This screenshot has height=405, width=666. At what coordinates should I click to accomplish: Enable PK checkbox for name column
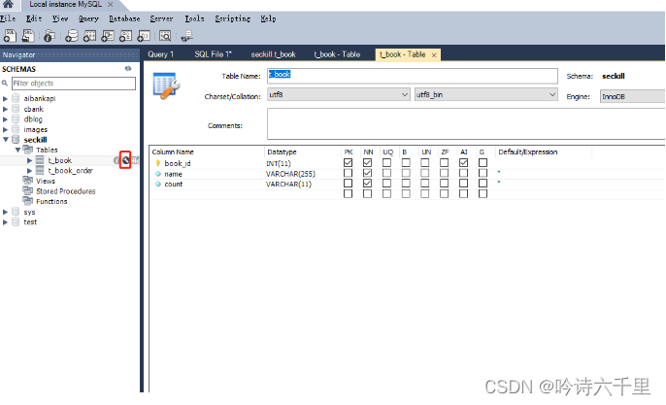[348, 173]
